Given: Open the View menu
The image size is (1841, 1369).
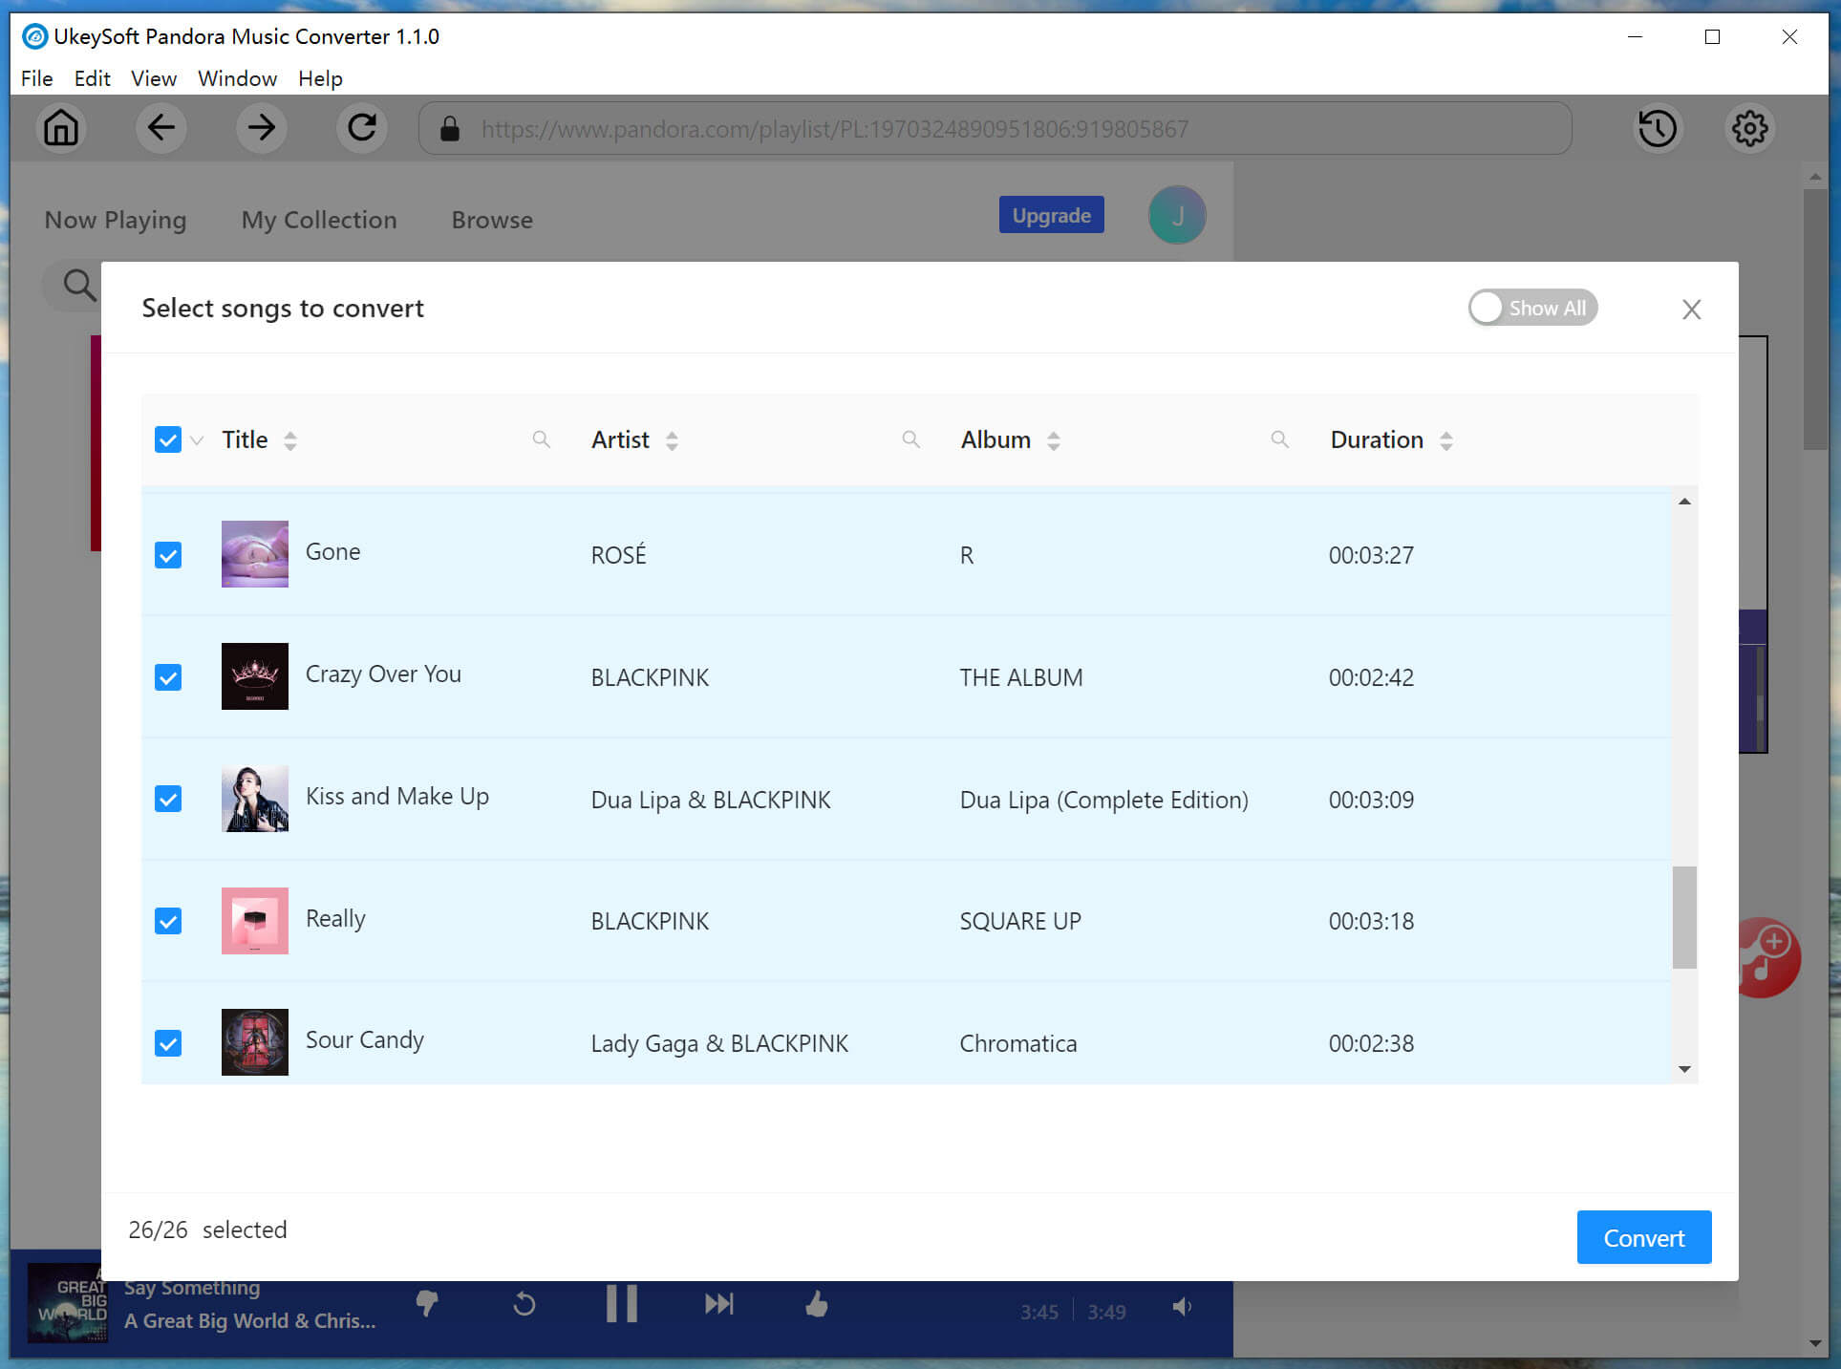Looking at the screenshot, I should coord(151,77).
